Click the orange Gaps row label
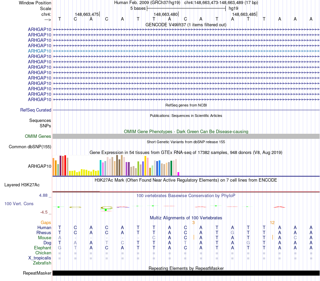This screenshot has height=281, width=320. 46,223
